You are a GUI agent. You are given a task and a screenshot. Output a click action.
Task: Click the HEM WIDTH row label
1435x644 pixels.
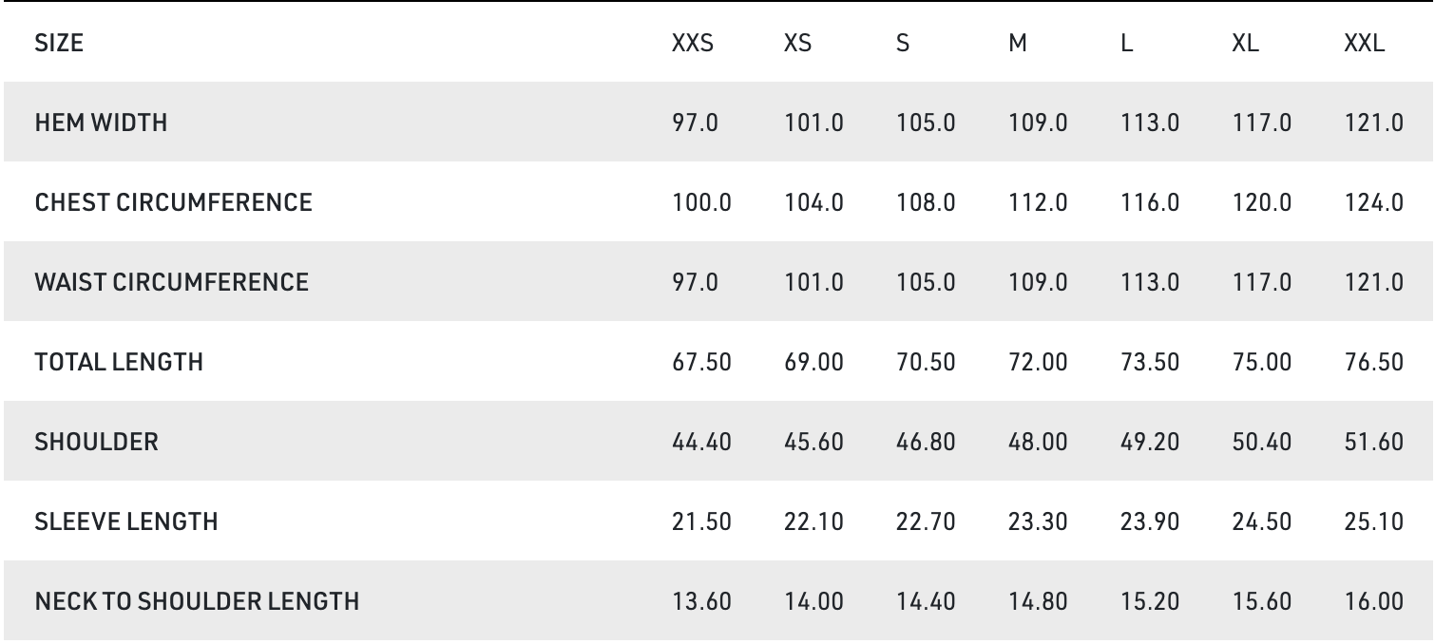(101, 123)
